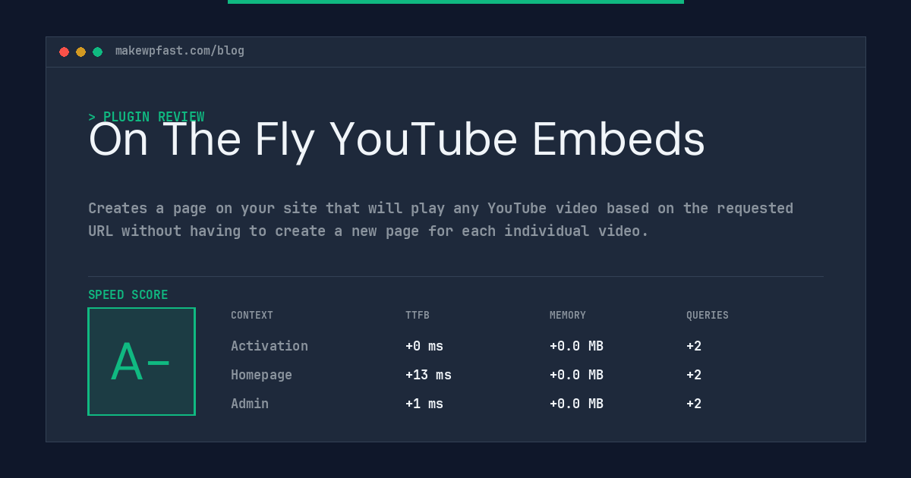Click the Homepage memory +0.0 MB value

click(x=576, y=375)
